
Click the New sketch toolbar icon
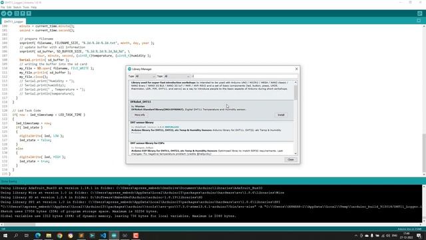coord(17,13)
